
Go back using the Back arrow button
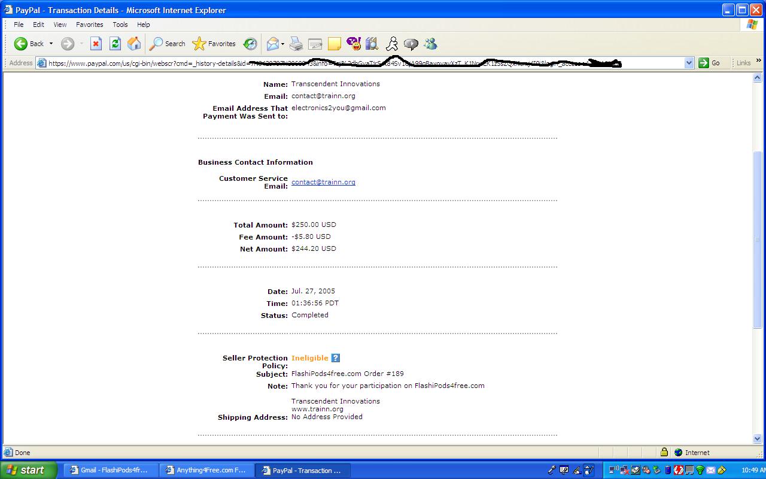tap(29, 44)
